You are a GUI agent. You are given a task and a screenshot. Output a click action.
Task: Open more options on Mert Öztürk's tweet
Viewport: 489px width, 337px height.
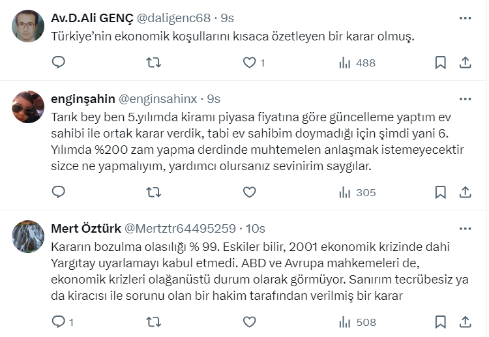(x=465, y=229)
